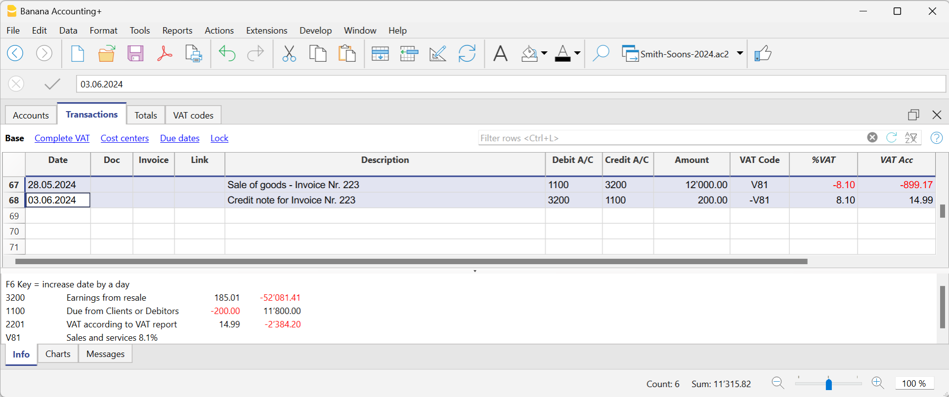949x397 pixels.
Task: Switch to the Totals tab
Action: click(x=146, y=115)
